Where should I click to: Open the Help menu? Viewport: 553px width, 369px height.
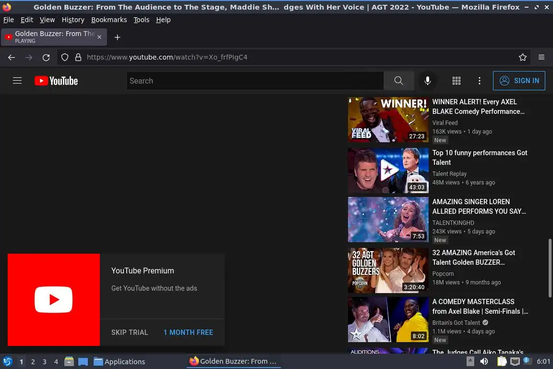[x=163, y=20]
